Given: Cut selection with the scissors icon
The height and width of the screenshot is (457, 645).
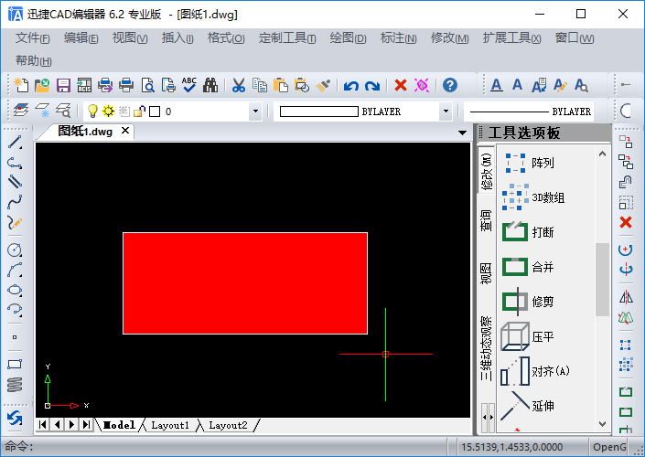Looking at the screenshot, I should (x=239, y=85).
